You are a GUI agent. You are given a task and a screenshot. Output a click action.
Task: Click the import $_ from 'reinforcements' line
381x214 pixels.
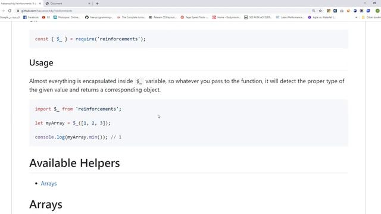click(78, 109)
